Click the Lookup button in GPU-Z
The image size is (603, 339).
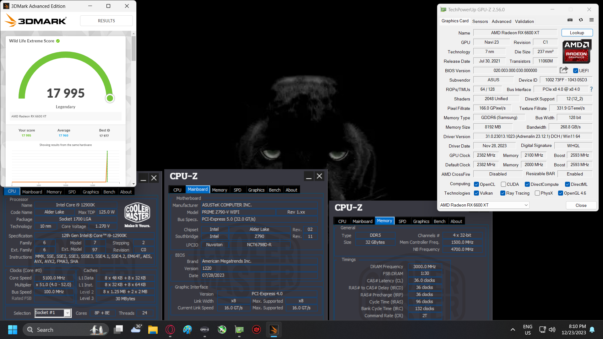click(577, 33)
